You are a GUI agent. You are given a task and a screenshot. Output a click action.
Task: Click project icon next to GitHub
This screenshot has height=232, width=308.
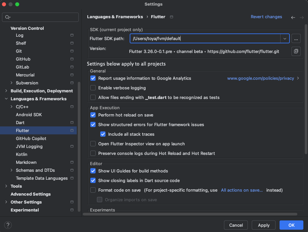coord(72,59)
